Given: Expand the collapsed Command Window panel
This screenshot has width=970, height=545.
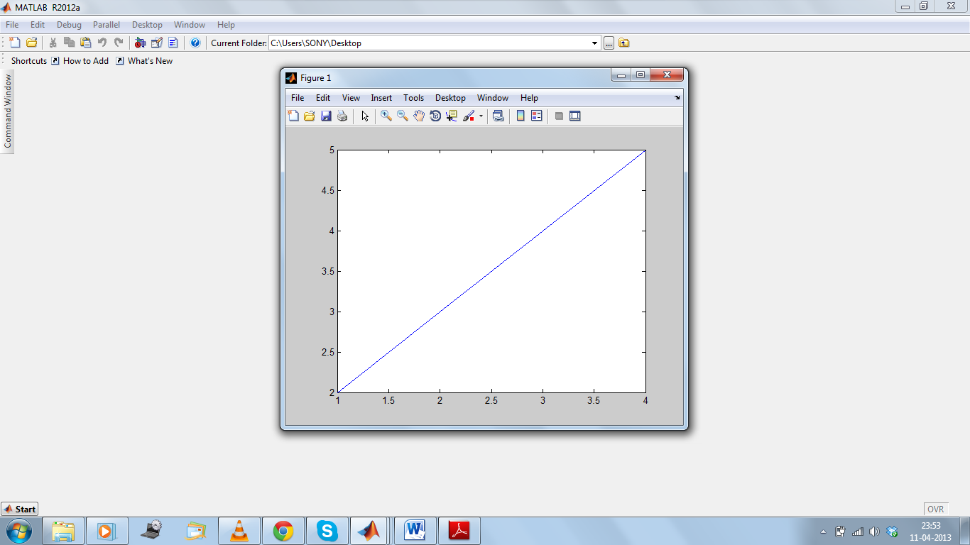Looking at the screenshot, I should [8, 111].
